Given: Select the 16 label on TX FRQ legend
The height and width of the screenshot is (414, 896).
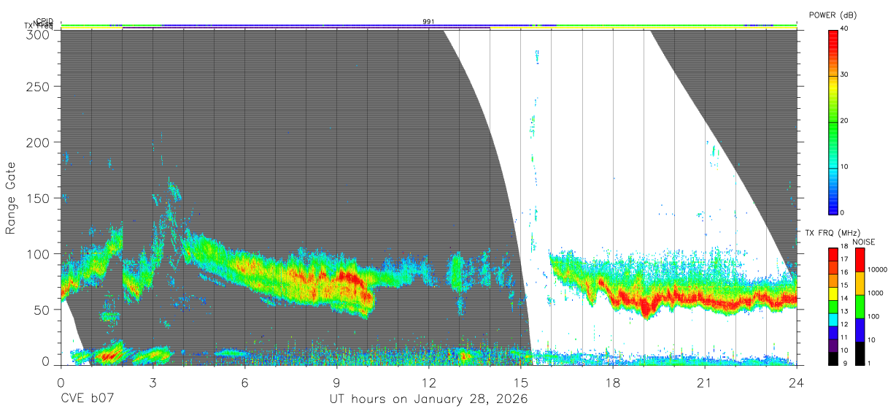Looking at the screenshot, I should pyautogui.click(x=843, y=272).
